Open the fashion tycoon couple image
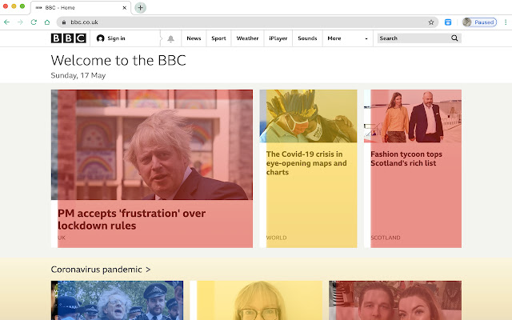Screen dimensions: 512x320 click(413, 116)
